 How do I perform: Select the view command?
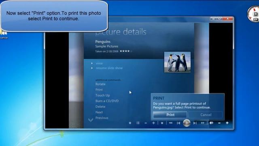[x=99, y=63]
